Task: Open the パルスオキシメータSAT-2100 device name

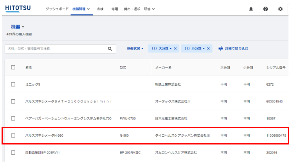Action: pos(68,101)
